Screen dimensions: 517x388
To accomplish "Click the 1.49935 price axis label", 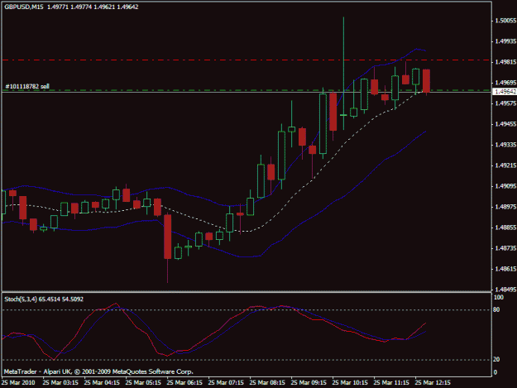I will click(x=505, y=41).
